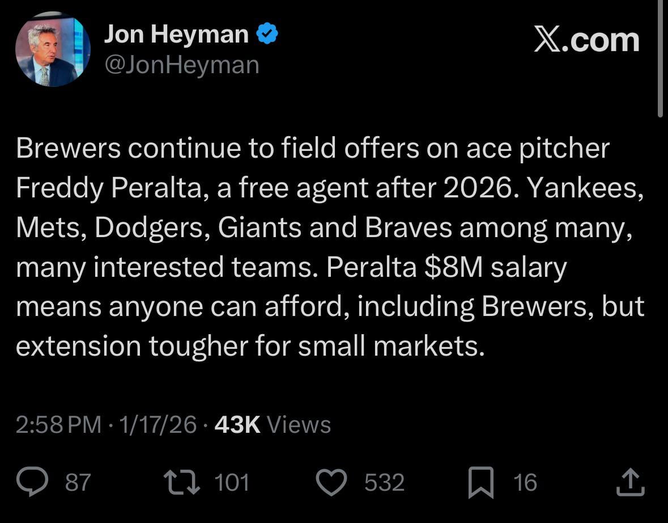Screen dimensions: 668x523
Task: Click the tweet body text
Action: click(329, 247)
